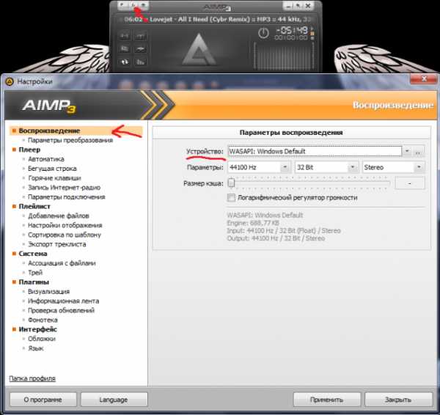The height and width of the screenshot is (415, 440).
Task: Click the -05:49 time display in the player
Action: [x=292, y=30]
